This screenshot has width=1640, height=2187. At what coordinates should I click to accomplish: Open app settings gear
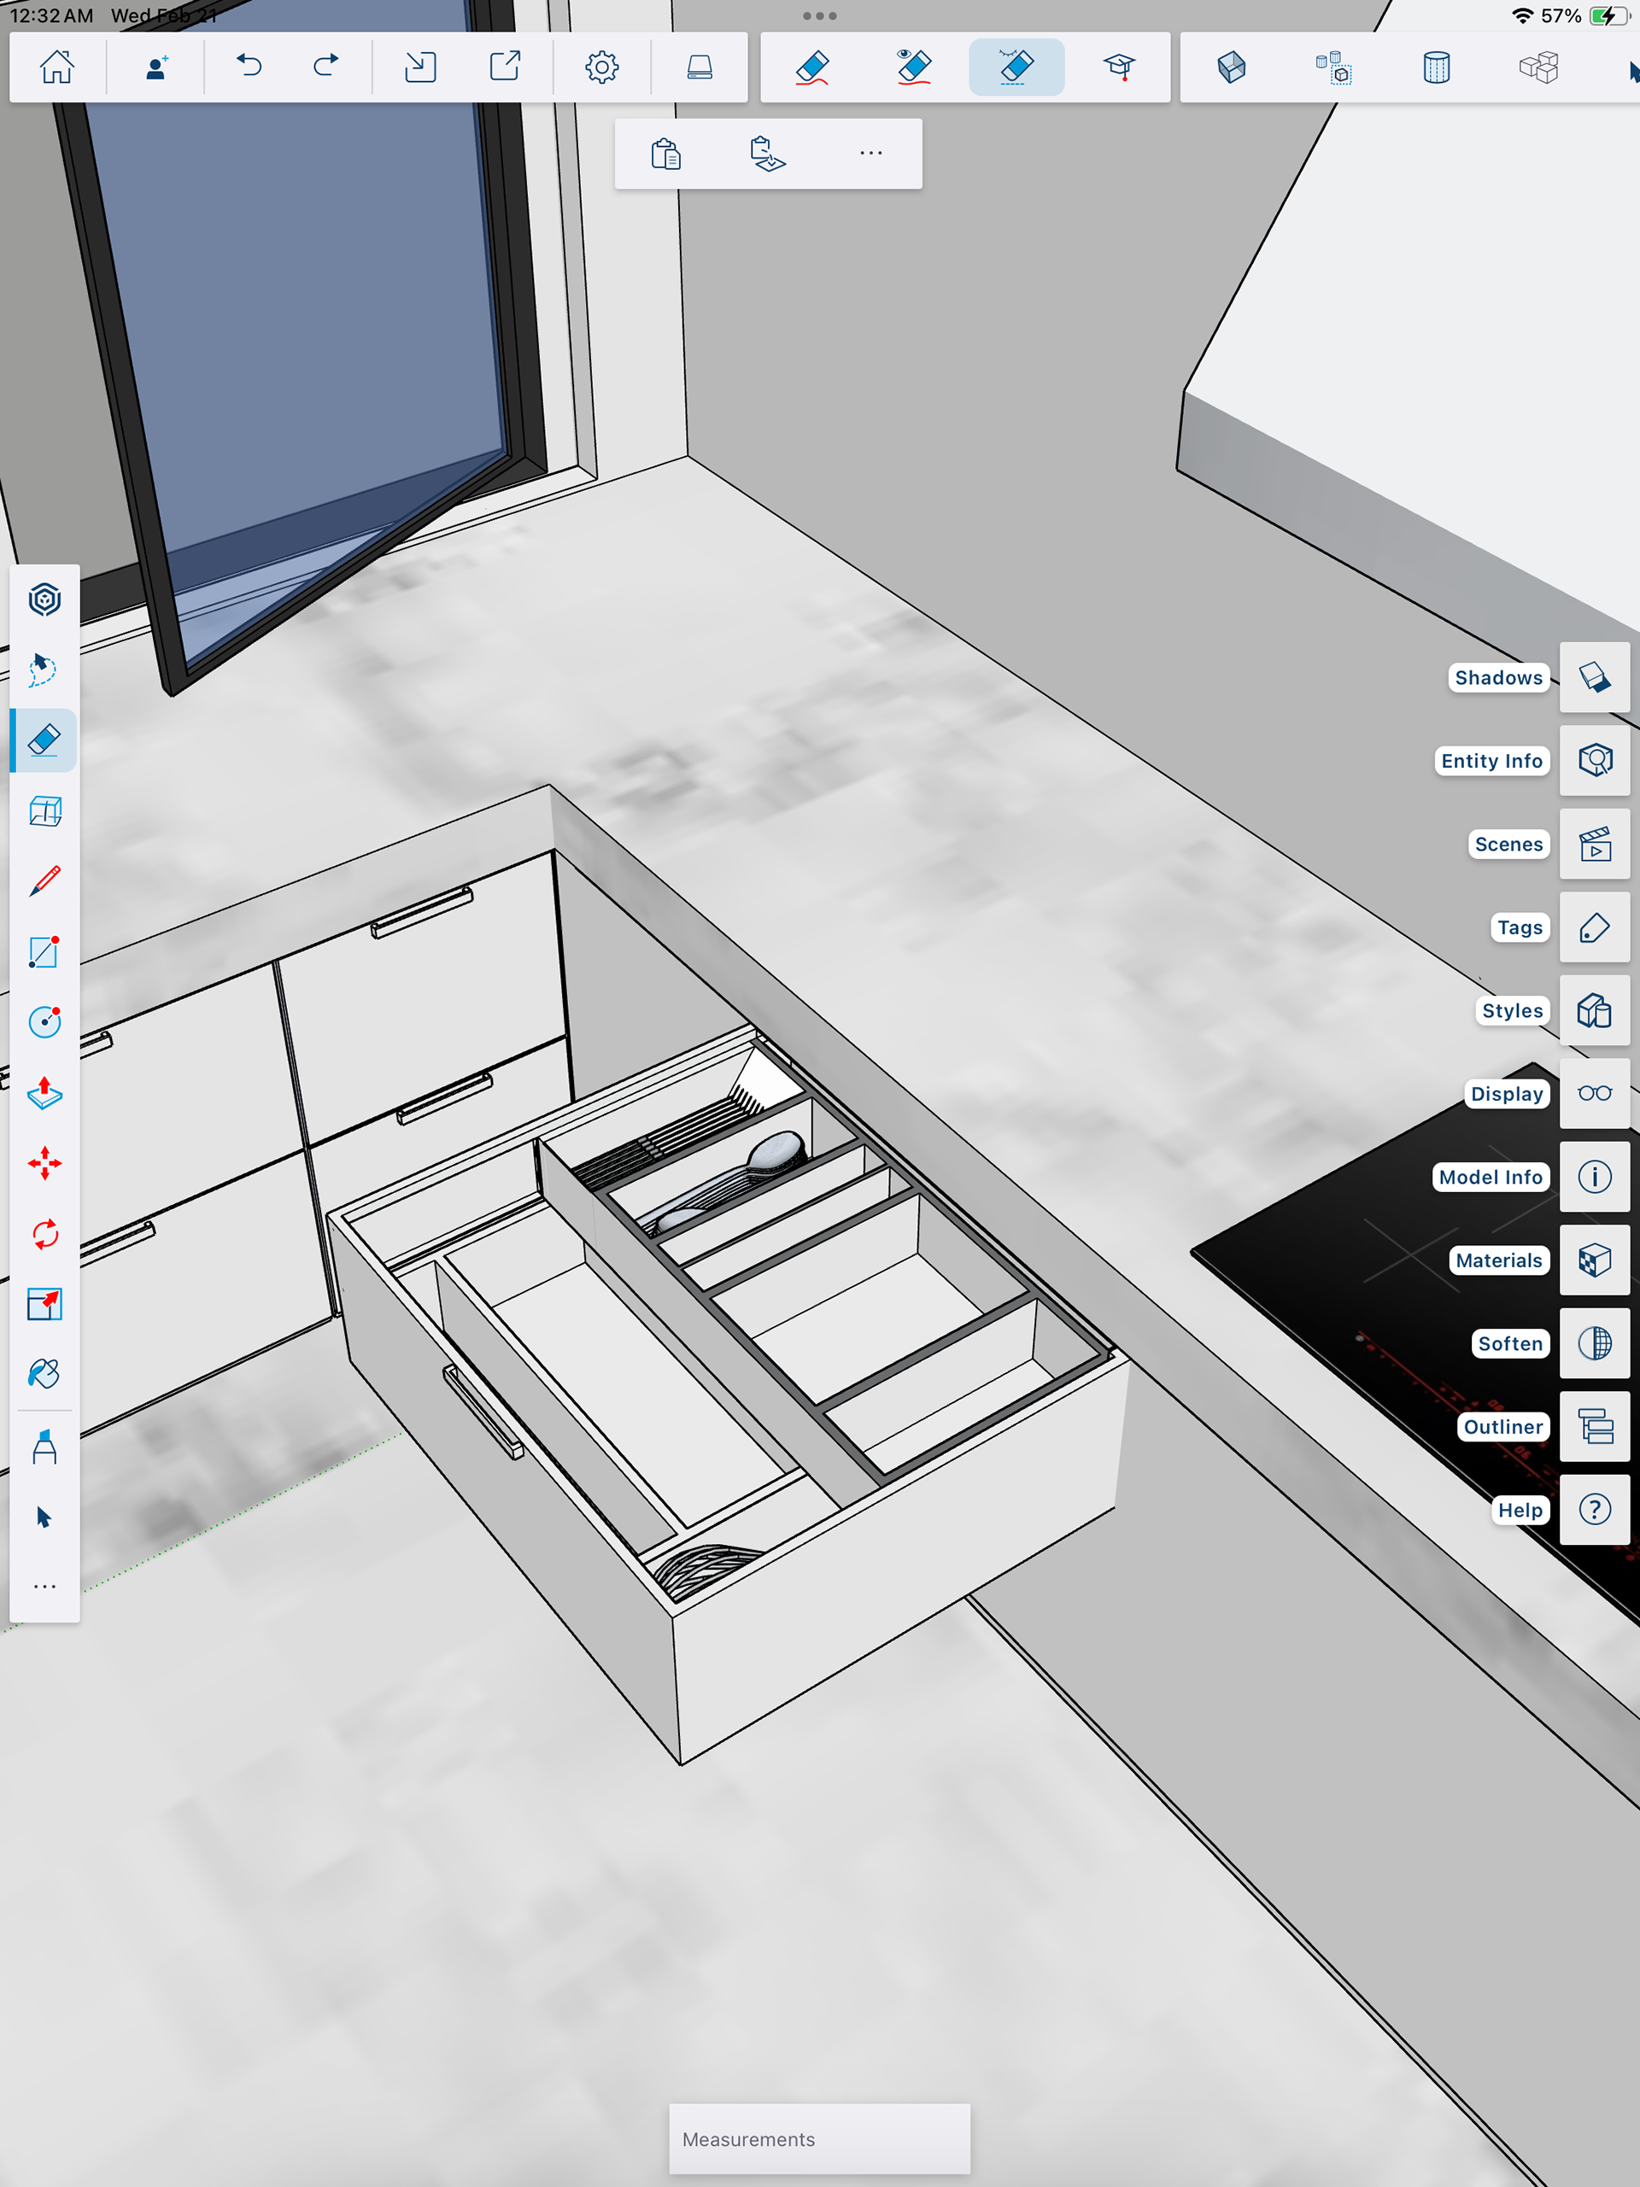601,67
